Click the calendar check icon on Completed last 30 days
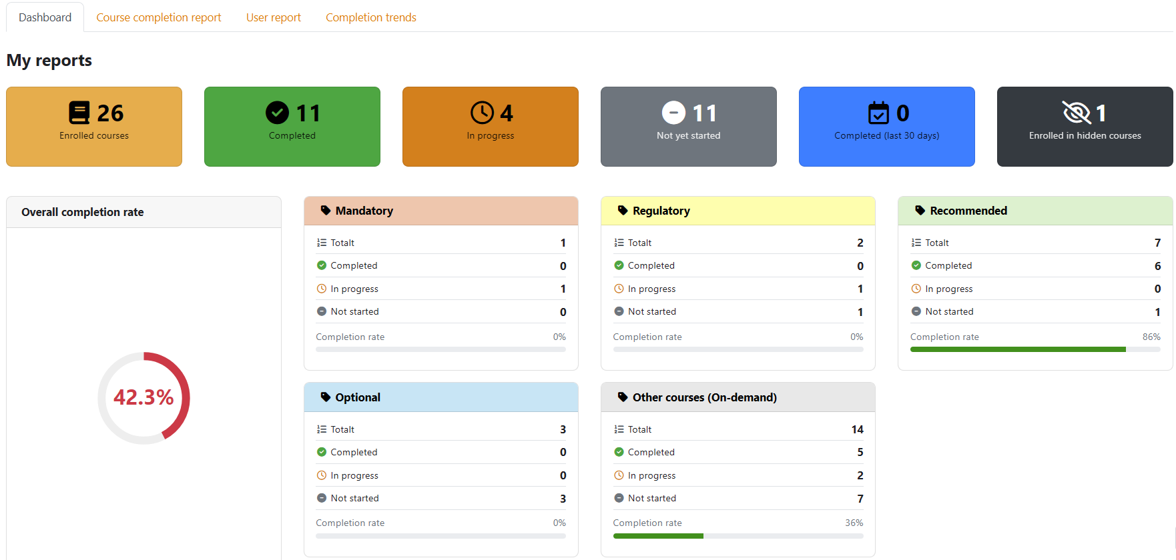This screenshot has height=560, width=1176. (x=878, y=113)
